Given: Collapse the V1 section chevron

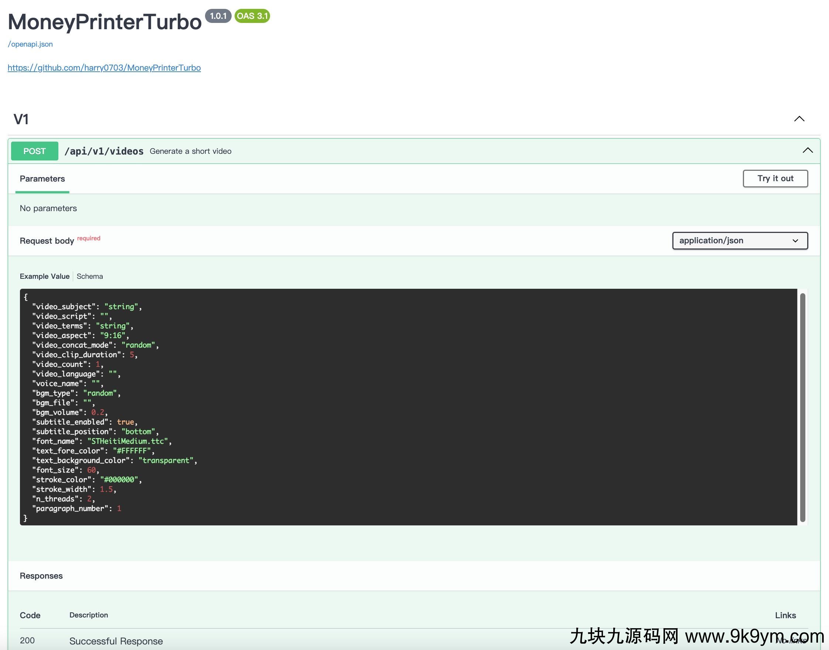Looking at the screenshot, I should click(799, 119).
